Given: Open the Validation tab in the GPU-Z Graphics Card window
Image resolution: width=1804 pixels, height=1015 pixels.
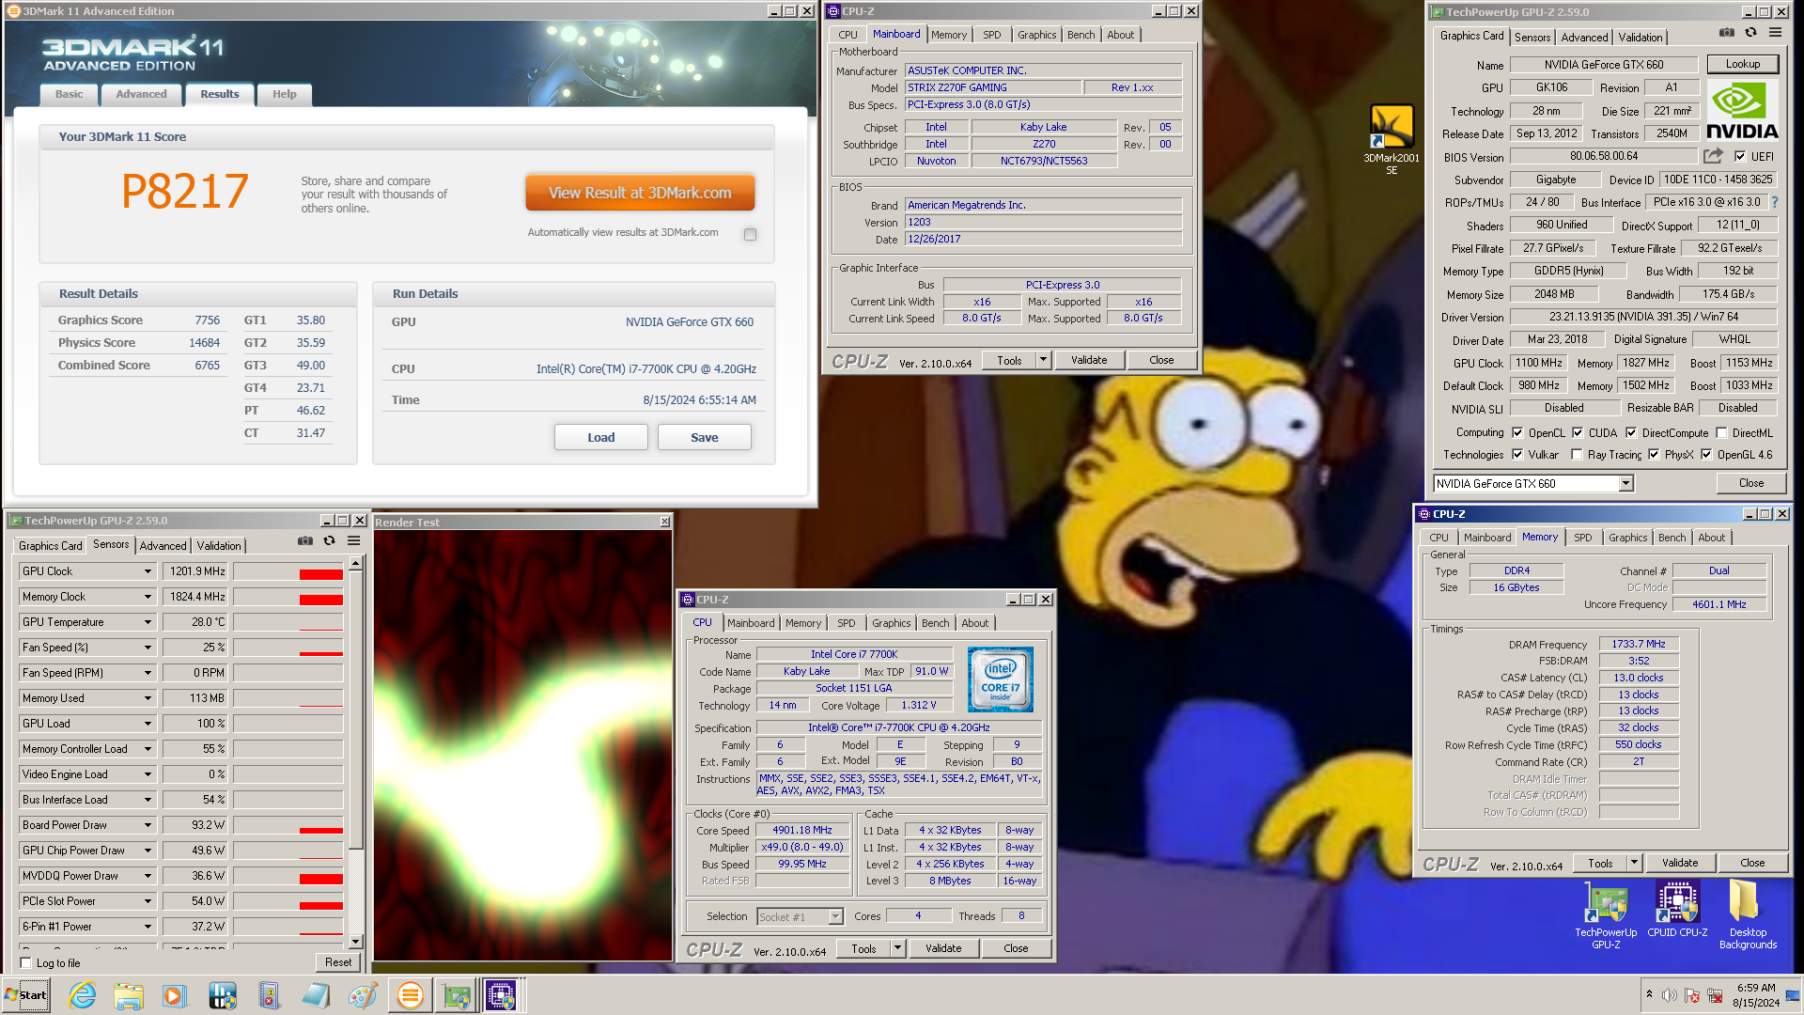Looking at the screenshot, I should coord(1641,38).
